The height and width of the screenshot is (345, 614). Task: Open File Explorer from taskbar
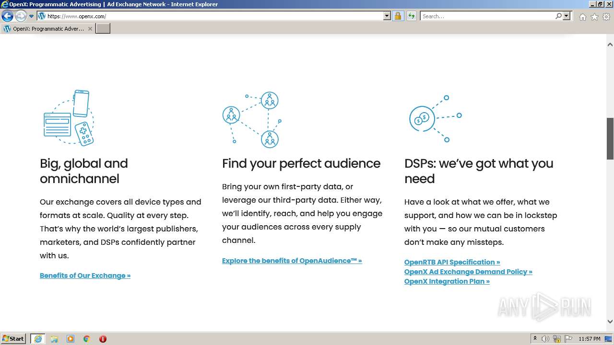54,339
